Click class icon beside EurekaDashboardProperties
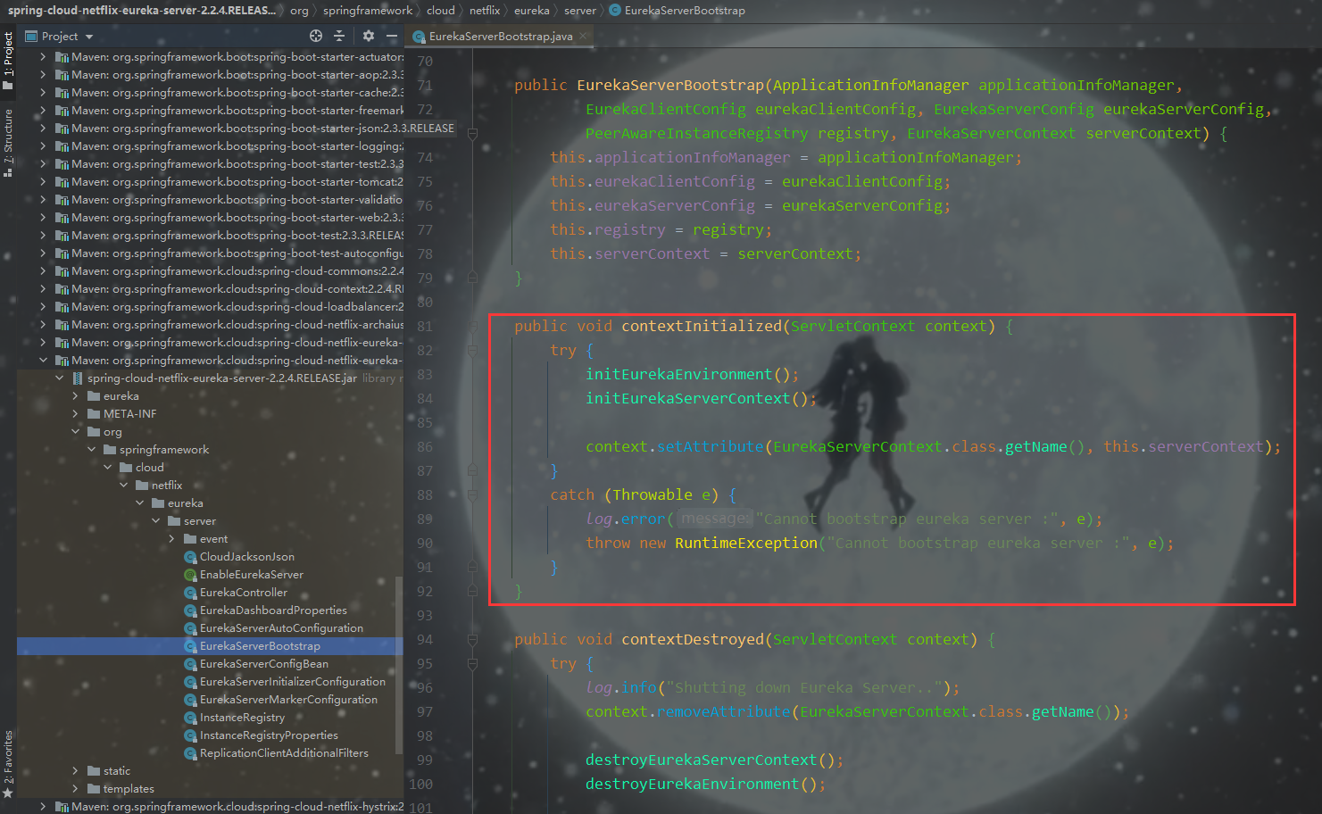The height and width of the screenshot is (814, 1322). (x=190, y=610)
